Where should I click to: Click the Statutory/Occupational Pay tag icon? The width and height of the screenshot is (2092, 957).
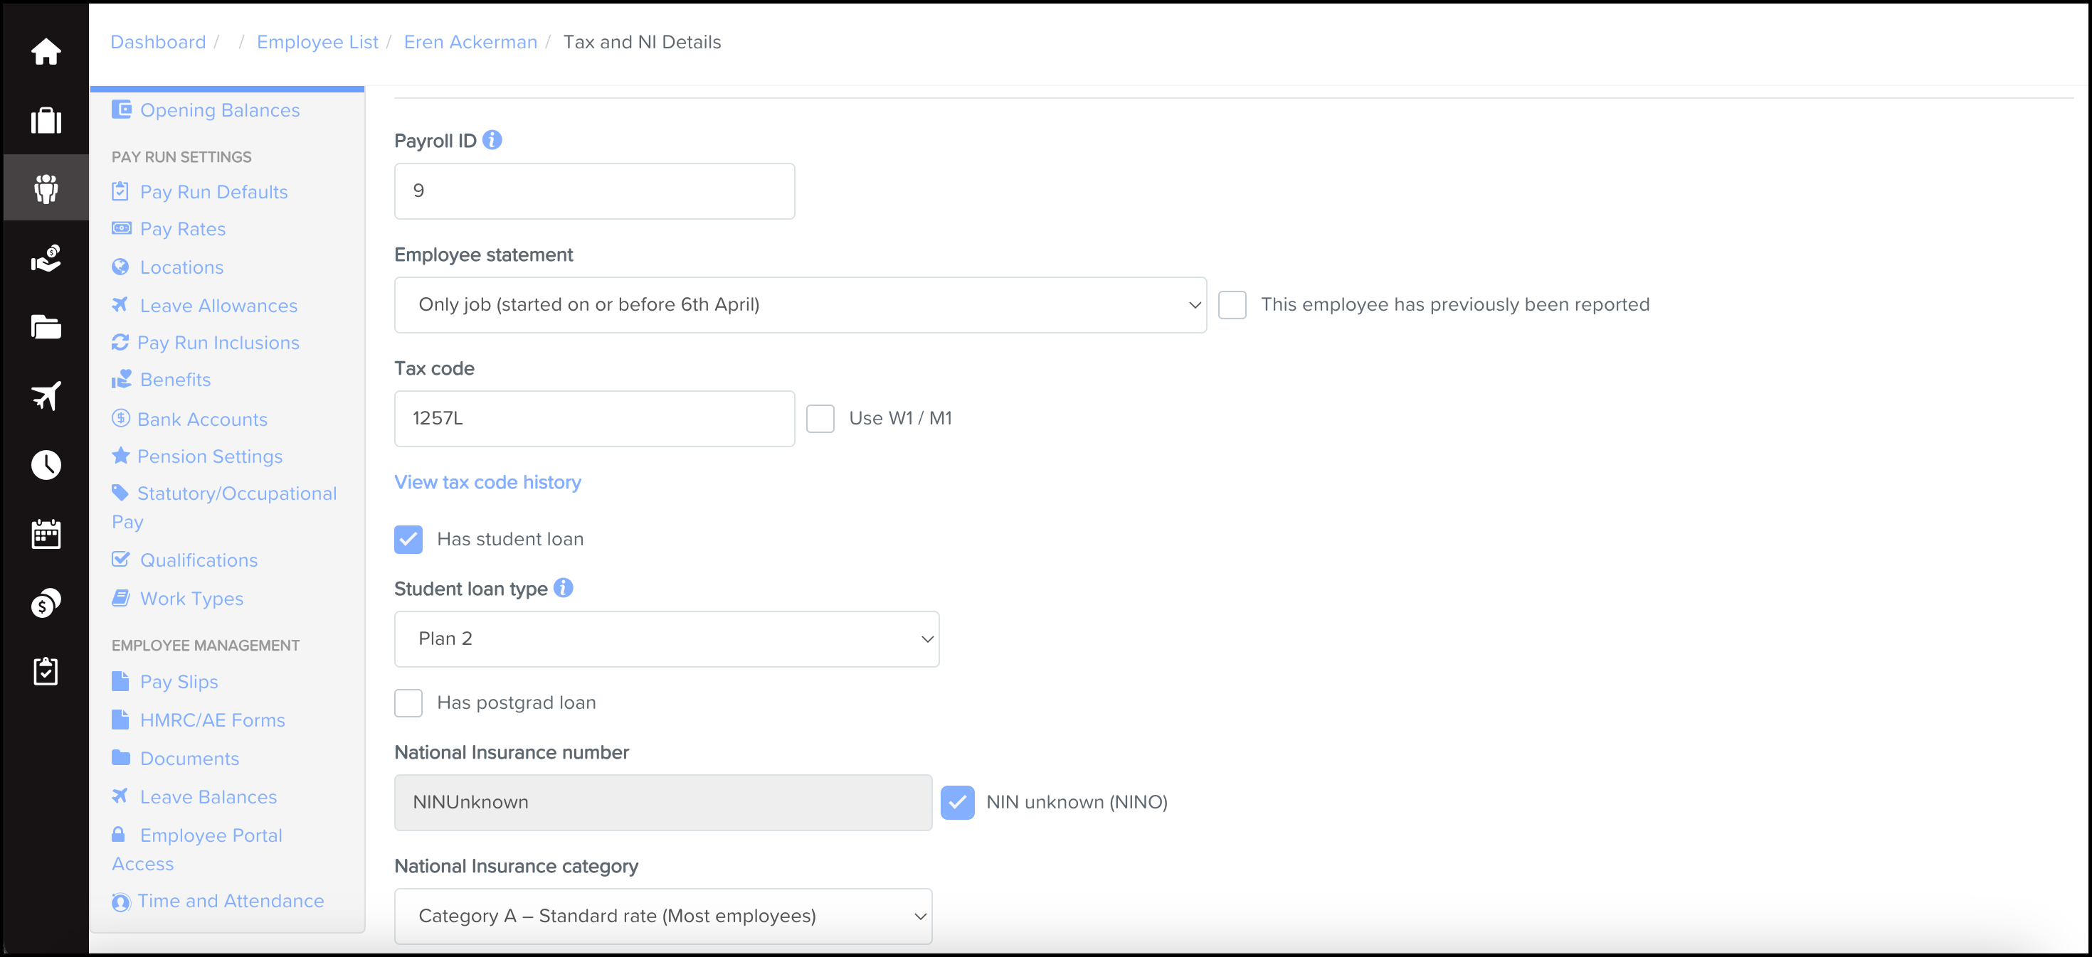pyautogui.click(x=120, y=492)
